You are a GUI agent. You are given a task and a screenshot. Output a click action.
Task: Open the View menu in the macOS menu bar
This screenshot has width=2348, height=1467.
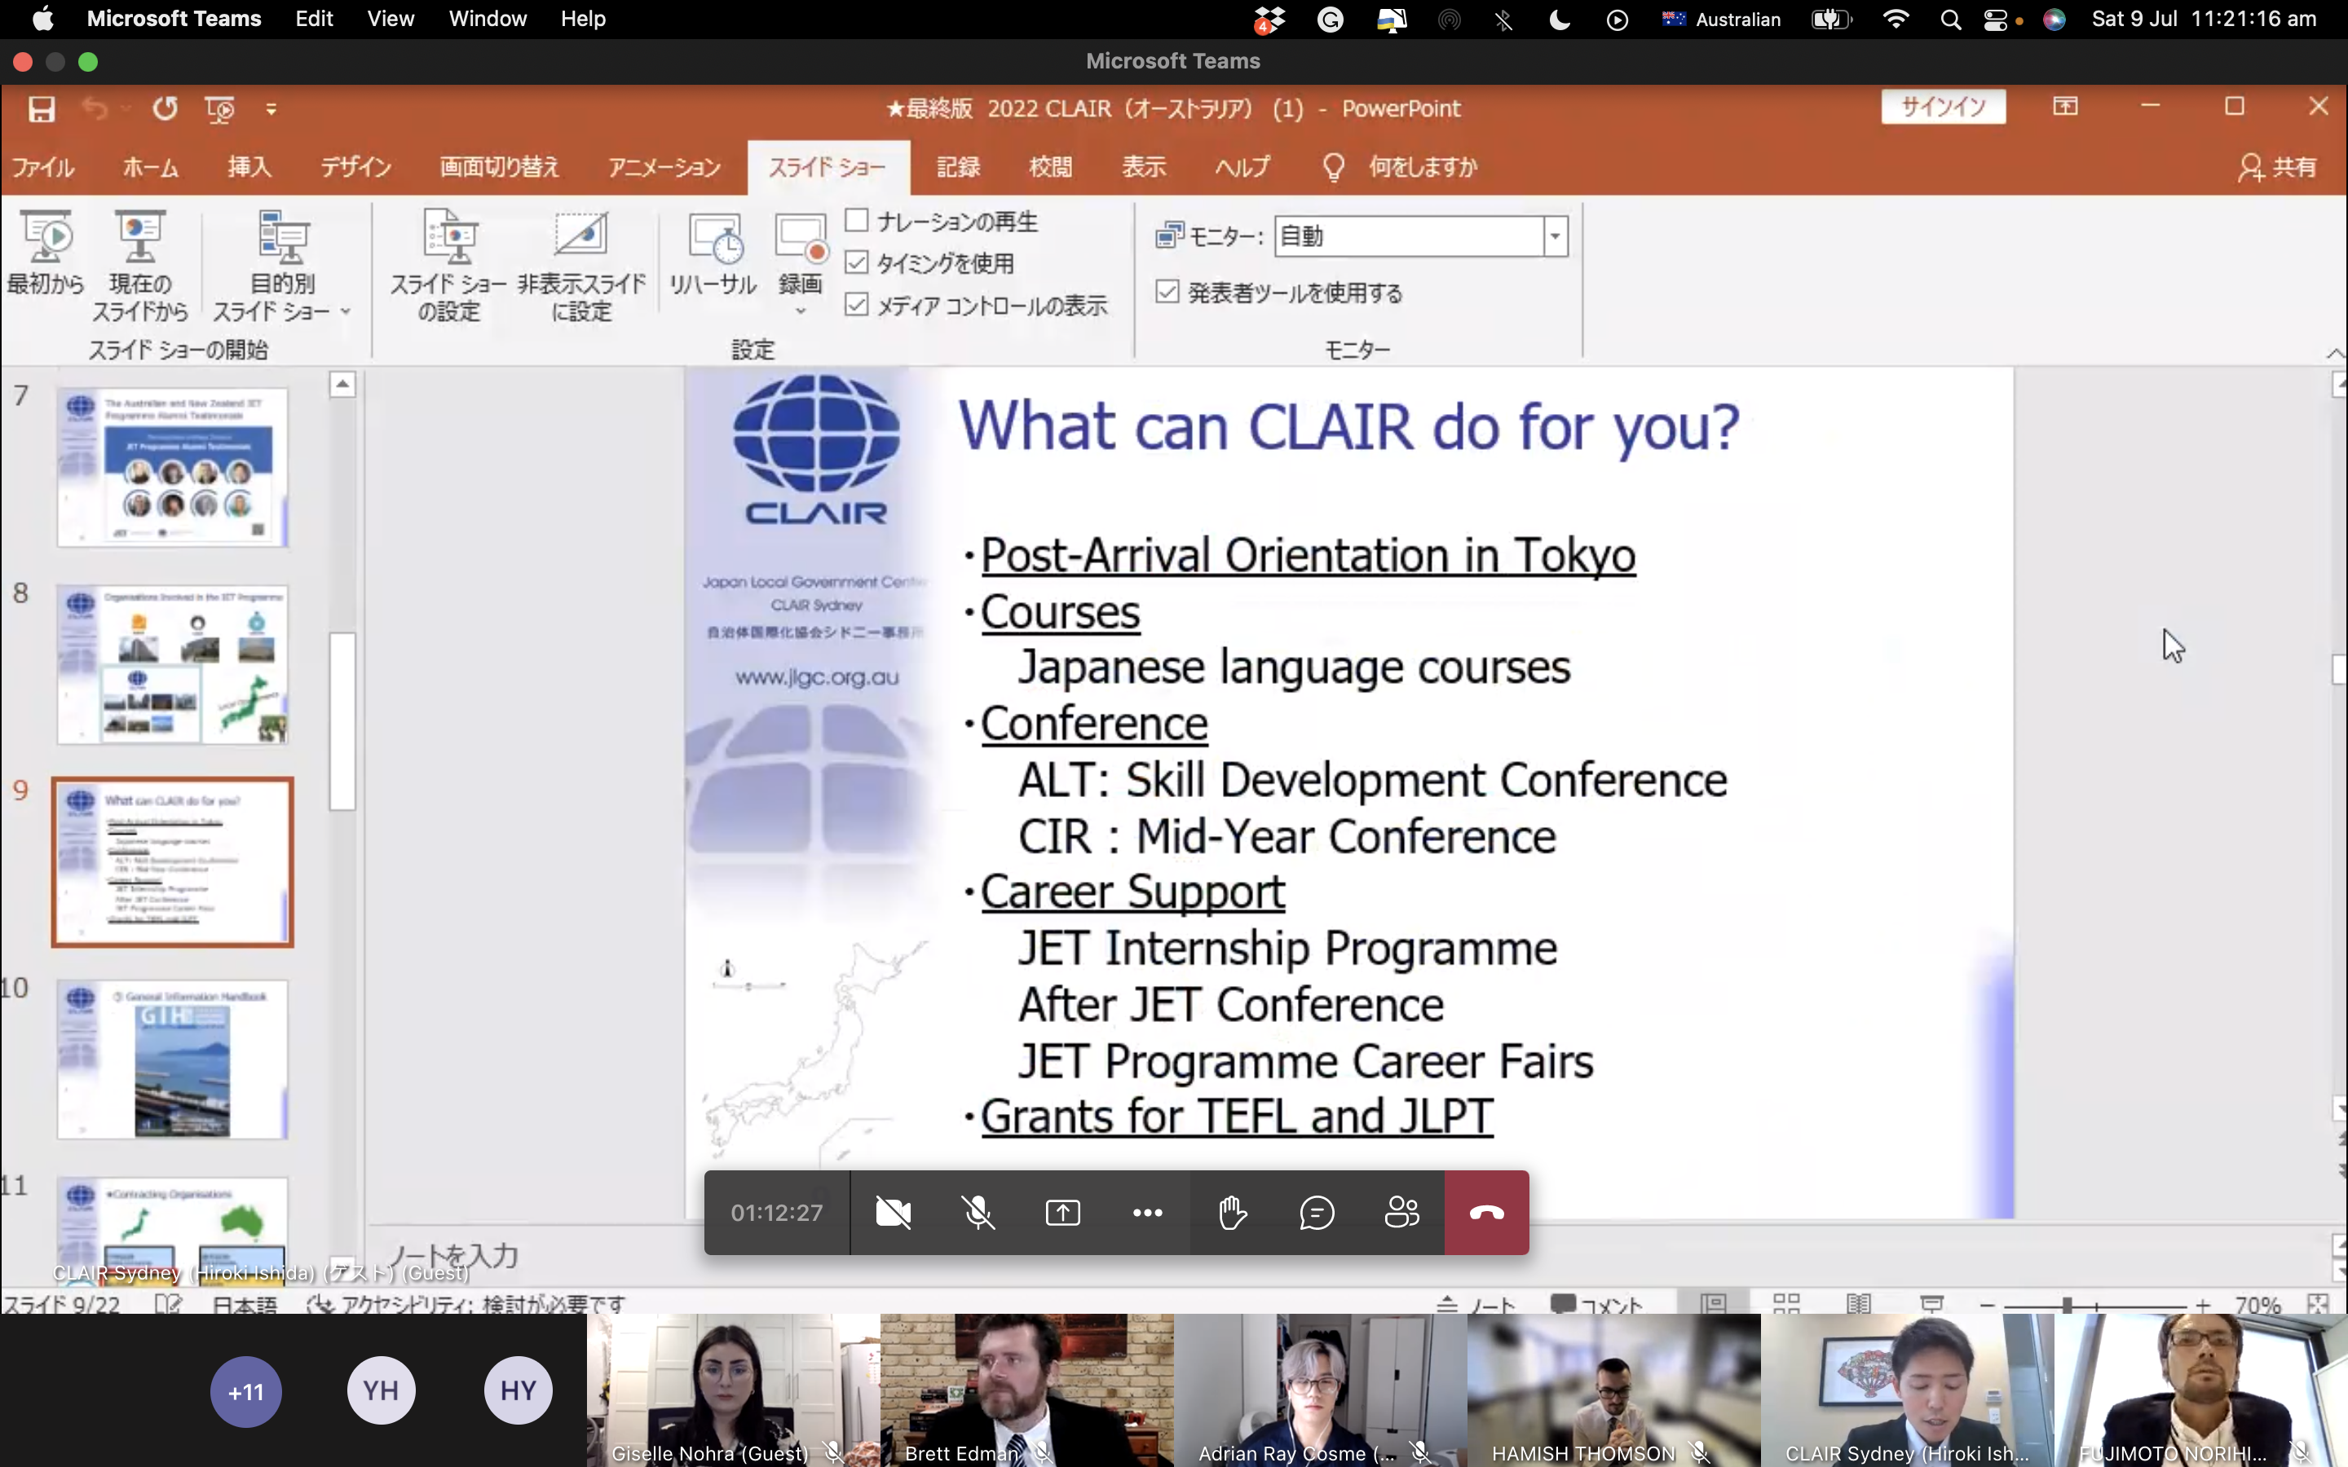[390, 19]
